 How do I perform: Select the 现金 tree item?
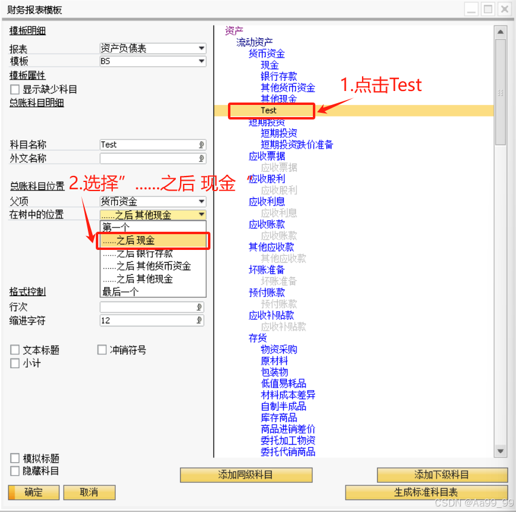pyautogui.click(x=269, y=65)
